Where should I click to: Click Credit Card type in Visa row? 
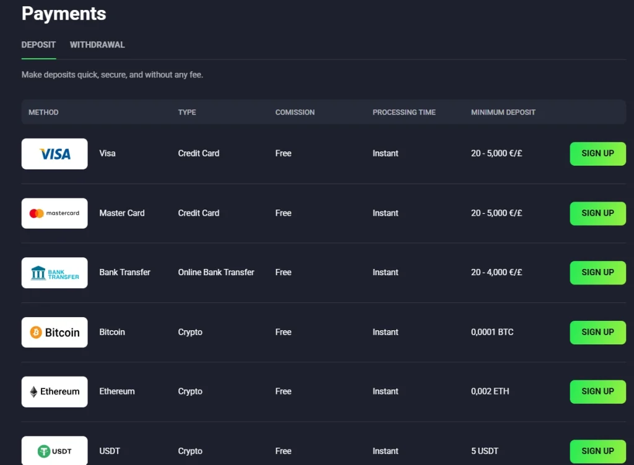[x=199, y=153]
